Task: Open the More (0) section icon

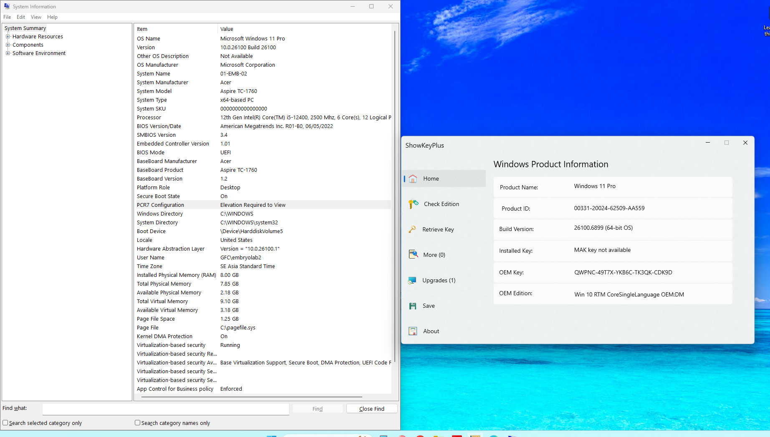Action: 413,255
